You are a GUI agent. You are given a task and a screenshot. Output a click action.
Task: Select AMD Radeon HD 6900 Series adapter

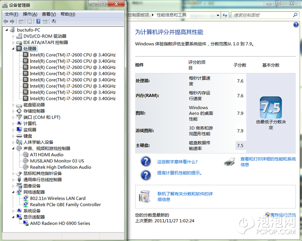[60, 223]
